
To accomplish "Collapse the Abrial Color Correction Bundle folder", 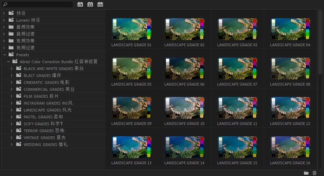I will point(8,61).
